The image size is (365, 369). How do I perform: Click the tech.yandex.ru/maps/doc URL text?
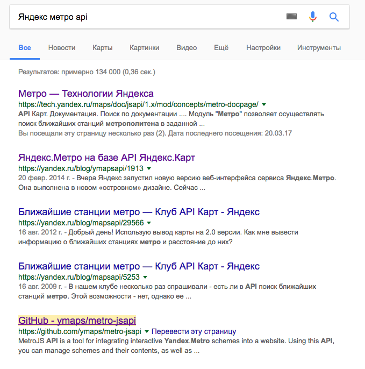[x=138, y=104]
